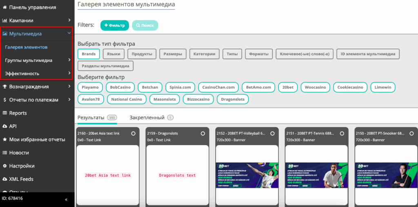Select the Avalon78 brand filter
418x207 pixels.
coord(91,99)
